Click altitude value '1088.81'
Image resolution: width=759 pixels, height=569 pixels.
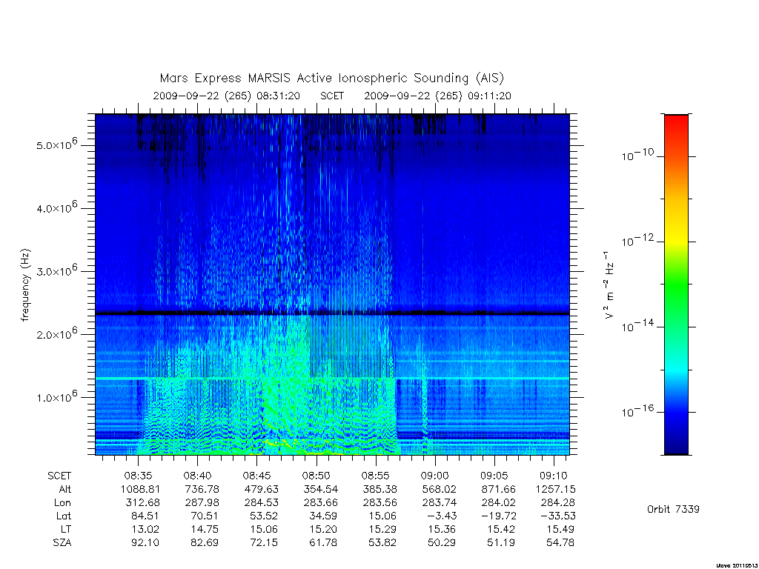tap(140, 489)
